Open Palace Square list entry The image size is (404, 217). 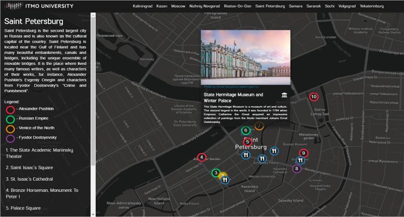(x=23, y=208)
